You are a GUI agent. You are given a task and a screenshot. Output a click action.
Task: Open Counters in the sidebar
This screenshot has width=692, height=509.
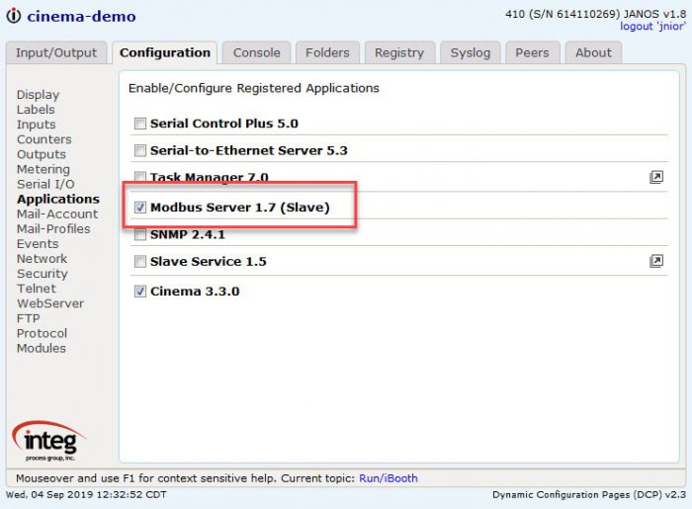click(44, 139)
